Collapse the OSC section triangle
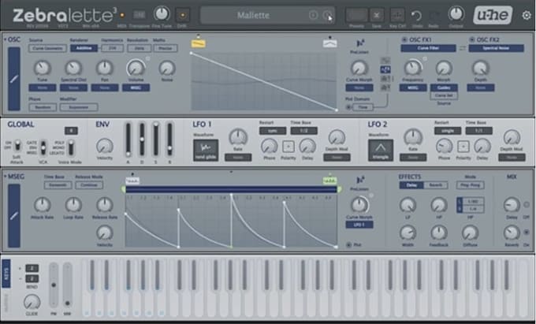 pyautogui.click(x=5, y=39)
